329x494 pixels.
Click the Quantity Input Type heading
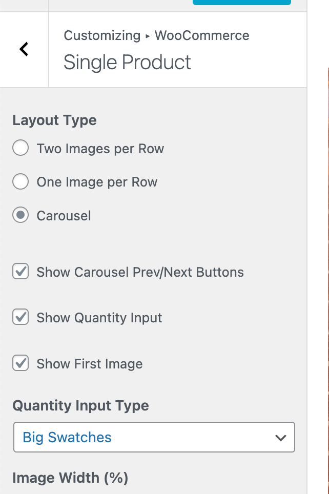click(81, 405)
